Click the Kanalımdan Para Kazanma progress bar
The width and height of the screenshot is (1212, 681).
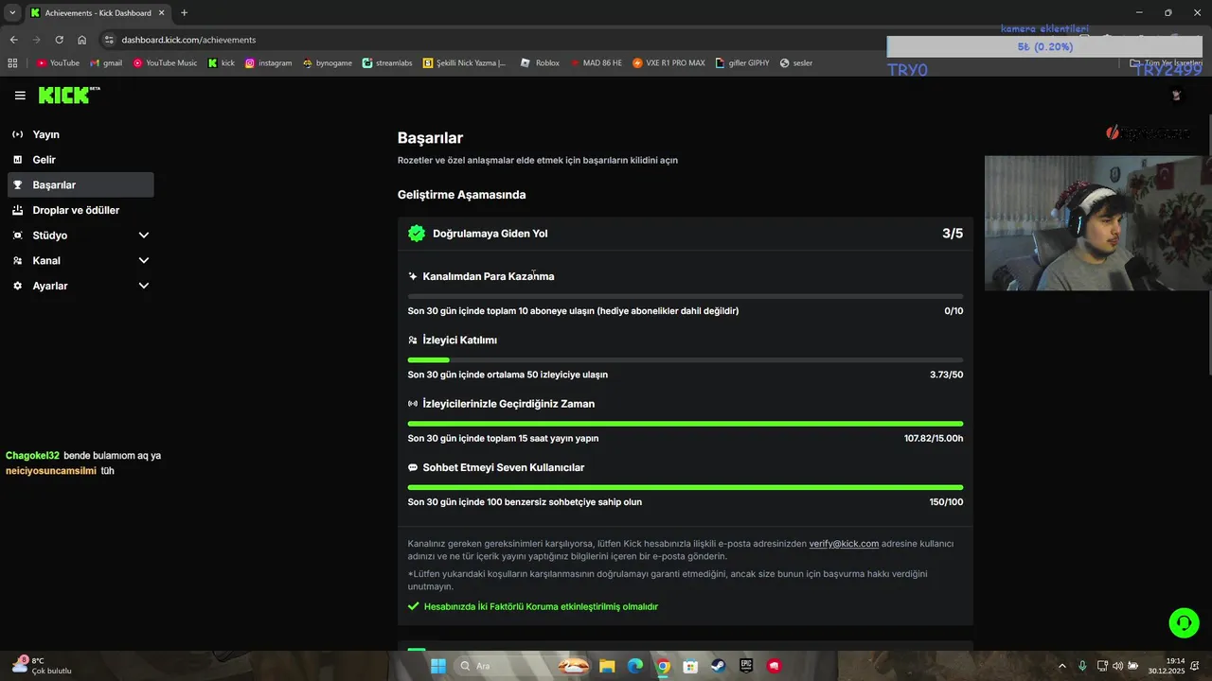point(686,296)
